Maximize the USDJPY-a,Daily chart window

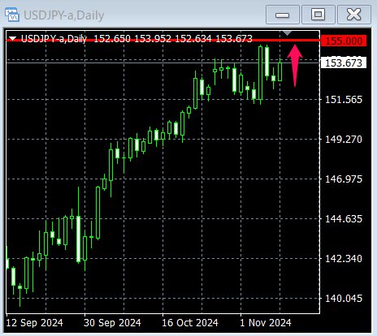pos(318,15)
